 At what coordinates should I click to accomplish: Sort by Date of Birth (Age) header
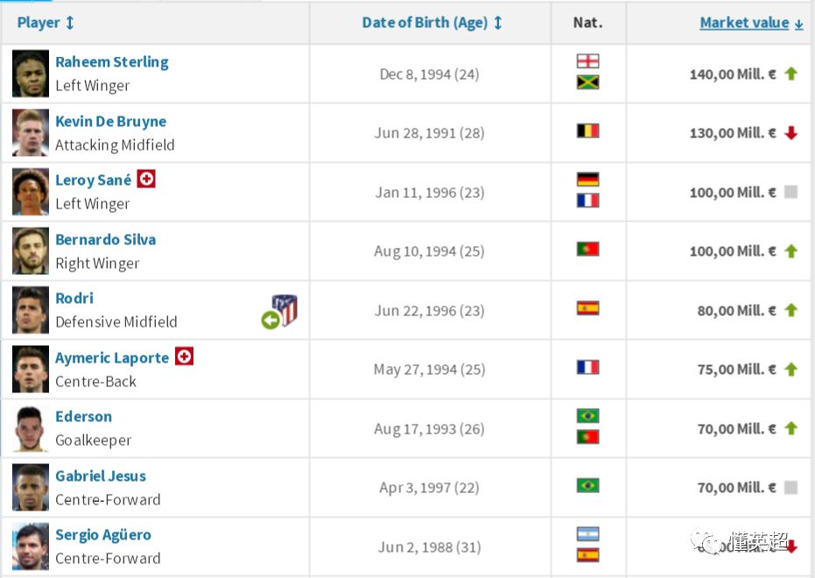tap(432, 23)
